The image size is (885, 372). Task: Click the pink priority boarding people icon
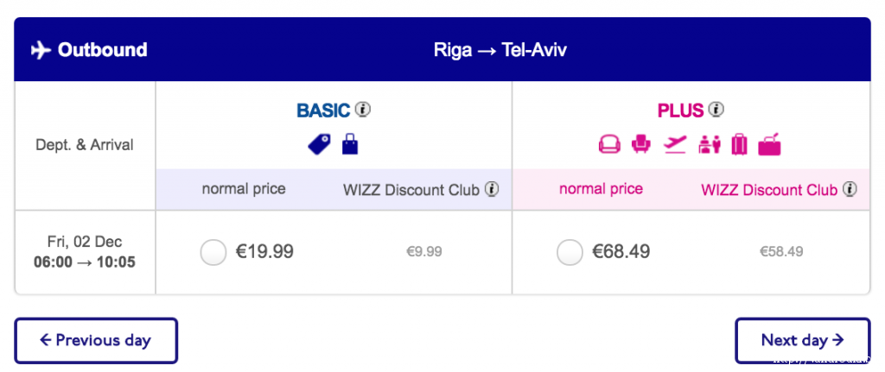(x=709, y=145)
